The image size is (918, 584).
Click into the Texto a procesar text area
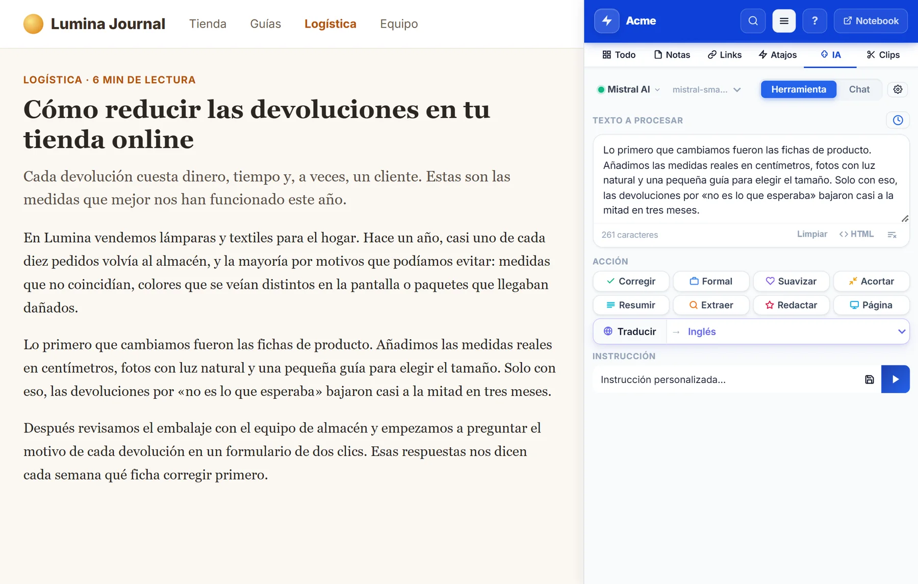coord(751,180)
